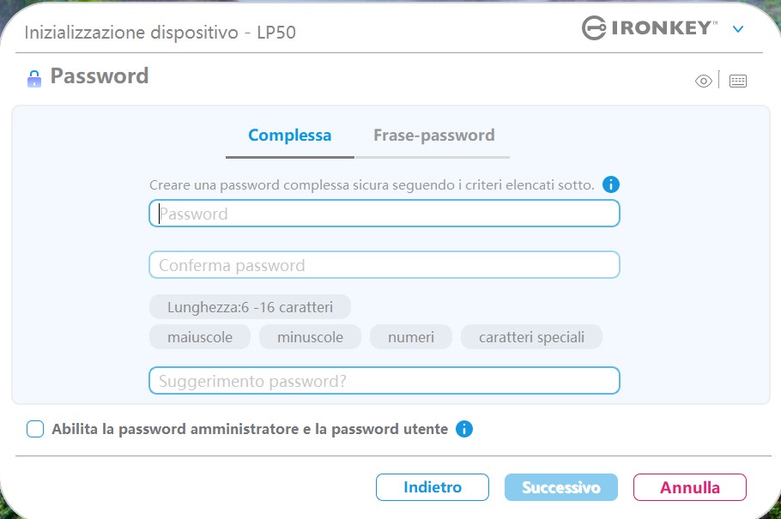Click the Lunghezza 6-16 caratteri criterion chip
Viewport: 781px width, 519px height.
click(x=250, y=307)
